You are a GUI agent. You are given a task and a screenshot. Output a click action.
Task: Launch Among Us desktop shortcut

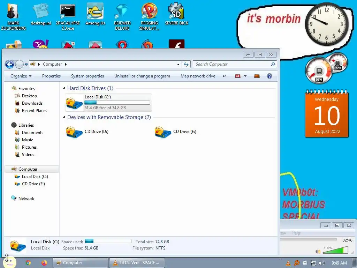(95, 14)
